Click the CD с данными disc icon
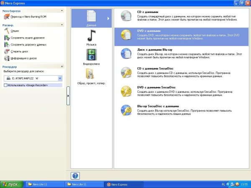 [126, 16]
